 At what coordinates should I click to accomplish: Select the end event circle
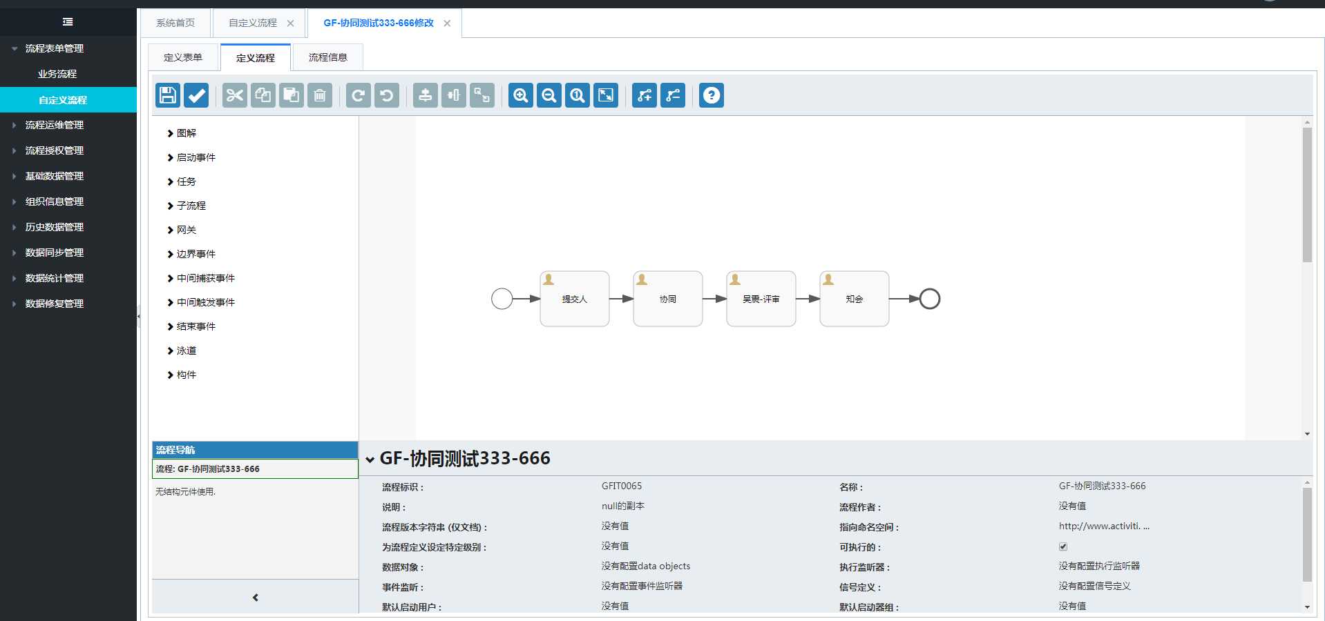tap(930, 299)
